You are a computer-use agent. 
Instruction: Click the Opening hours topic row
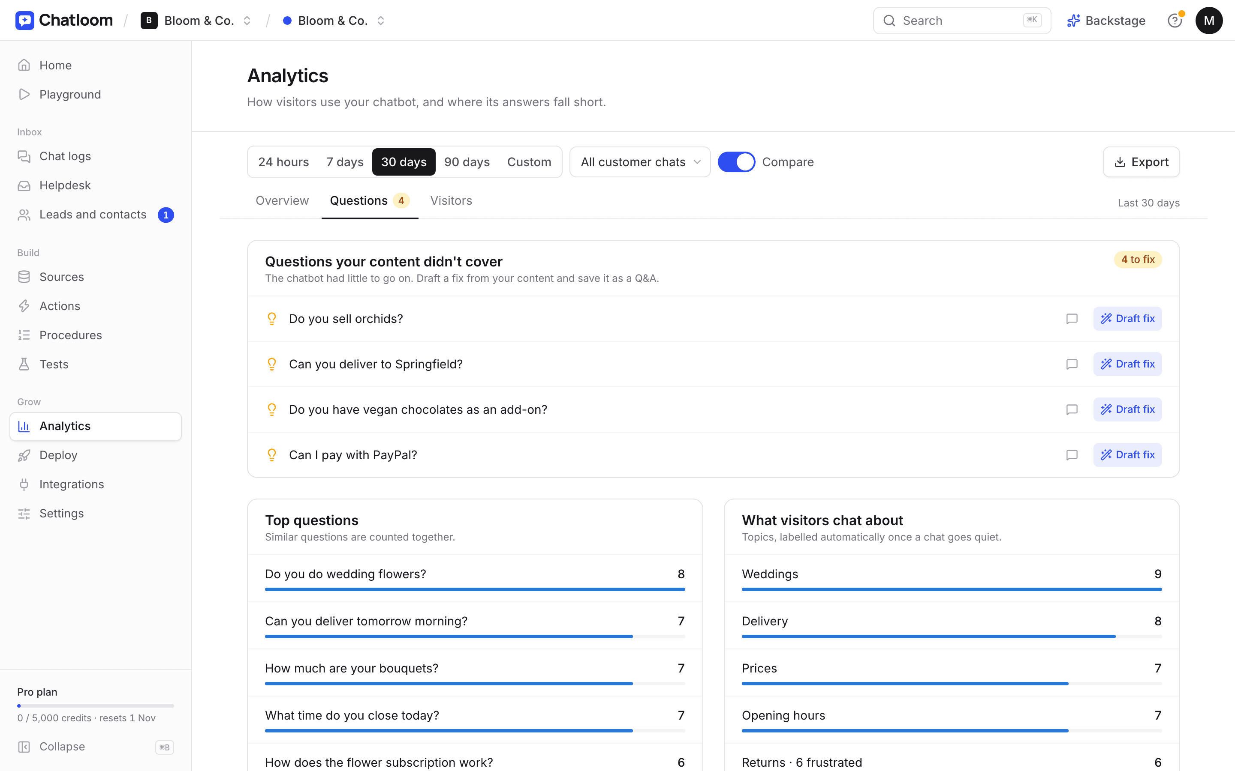tap(952, 720)
